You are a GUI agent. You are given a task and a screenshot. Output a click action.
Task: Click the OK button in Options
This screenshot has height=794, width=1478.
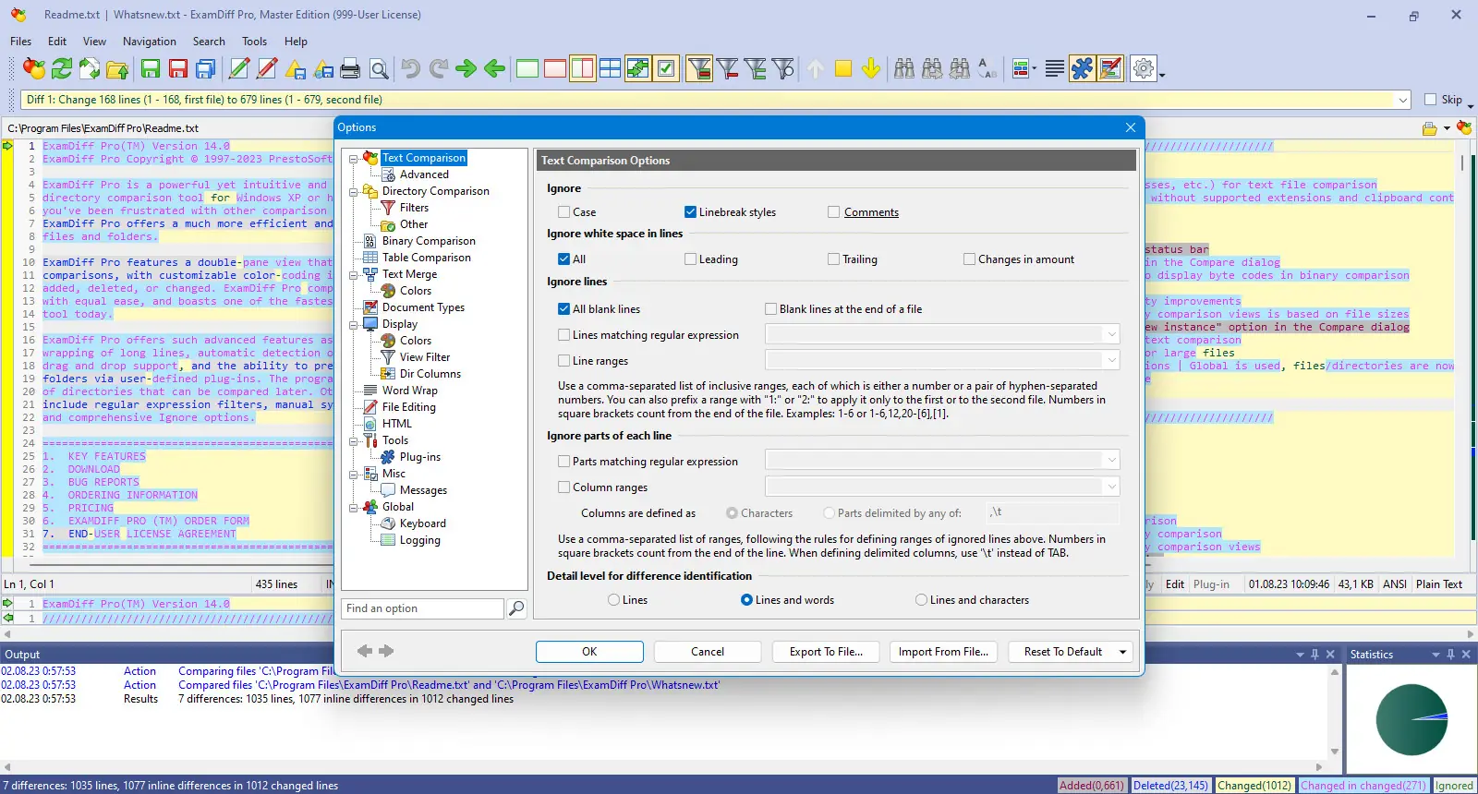tap(589, 652)
